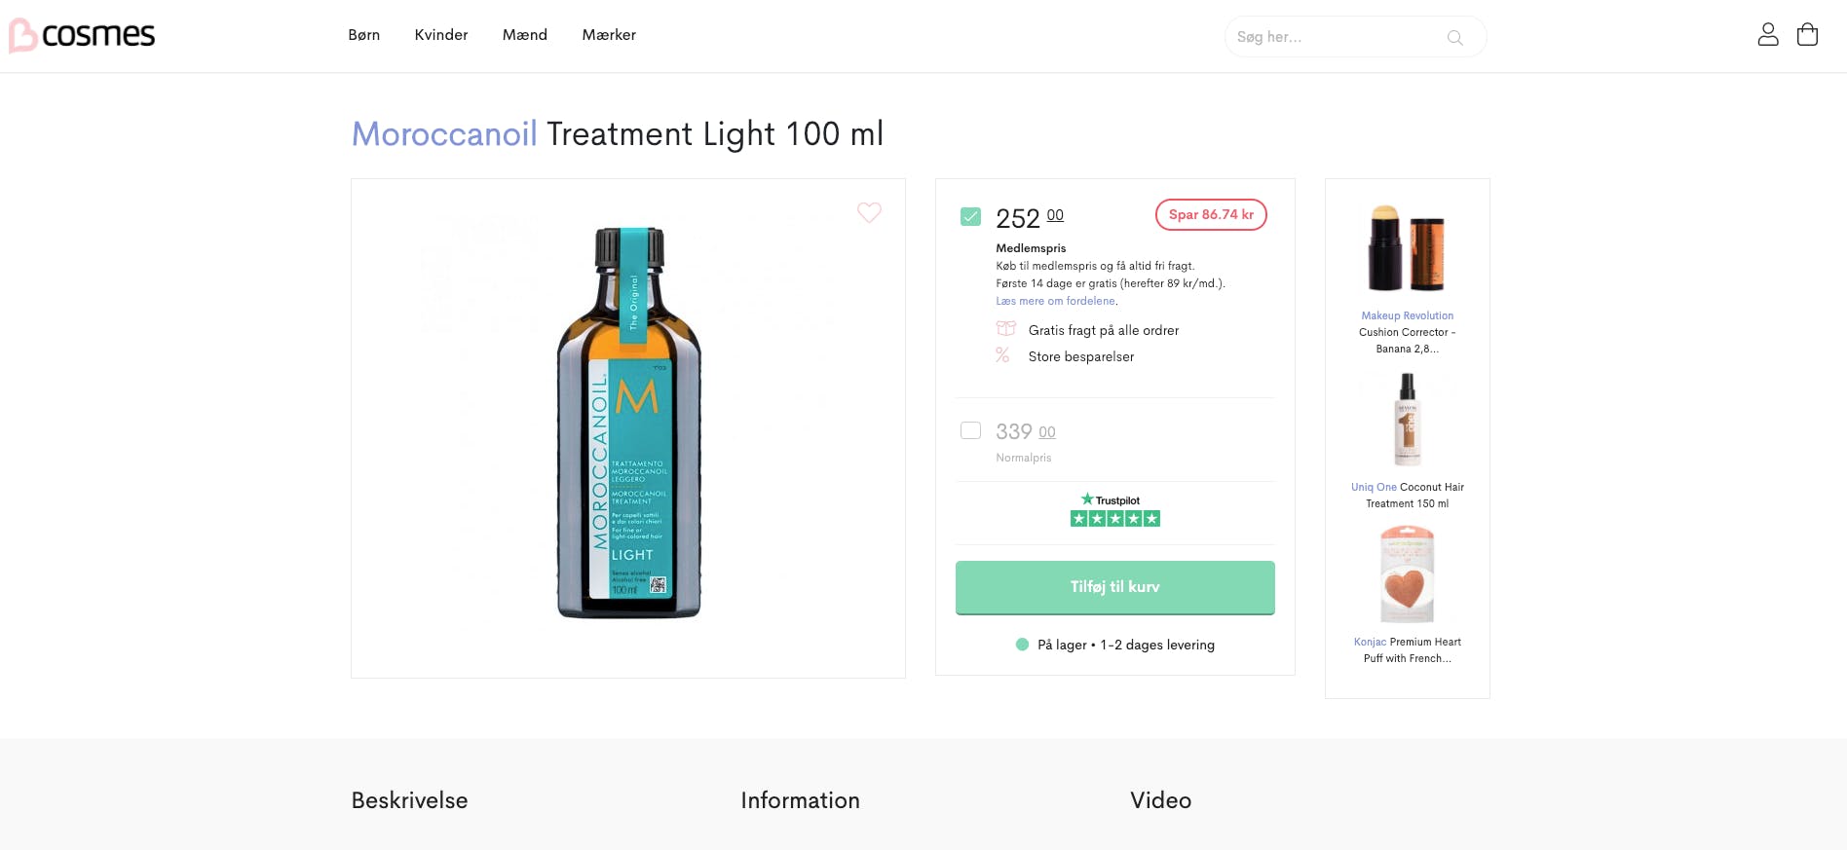The height and width of the screenshot is (850, 1847).
Task: Click the percent savings icon
Action: [x=1002, y=355]
